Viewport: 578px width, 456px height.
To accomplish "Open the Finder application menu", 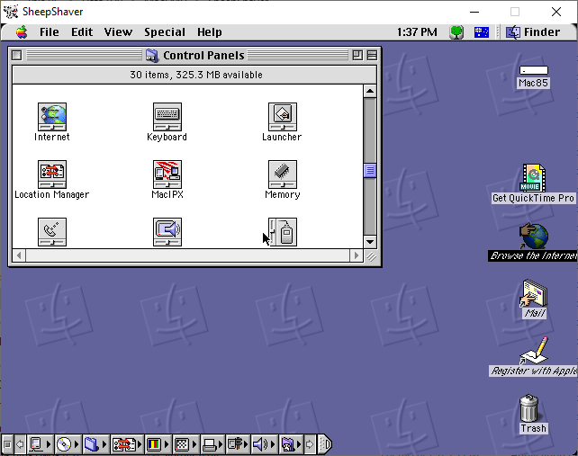I will coord(533,32).
